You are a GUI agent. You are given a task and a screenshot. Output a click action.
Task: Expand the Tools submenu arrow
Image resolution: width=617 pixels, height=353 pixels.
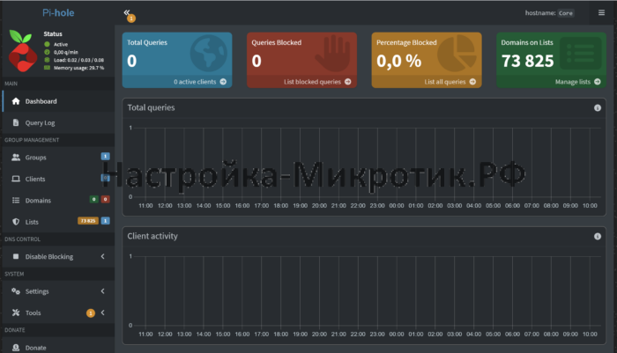[102, 313]
